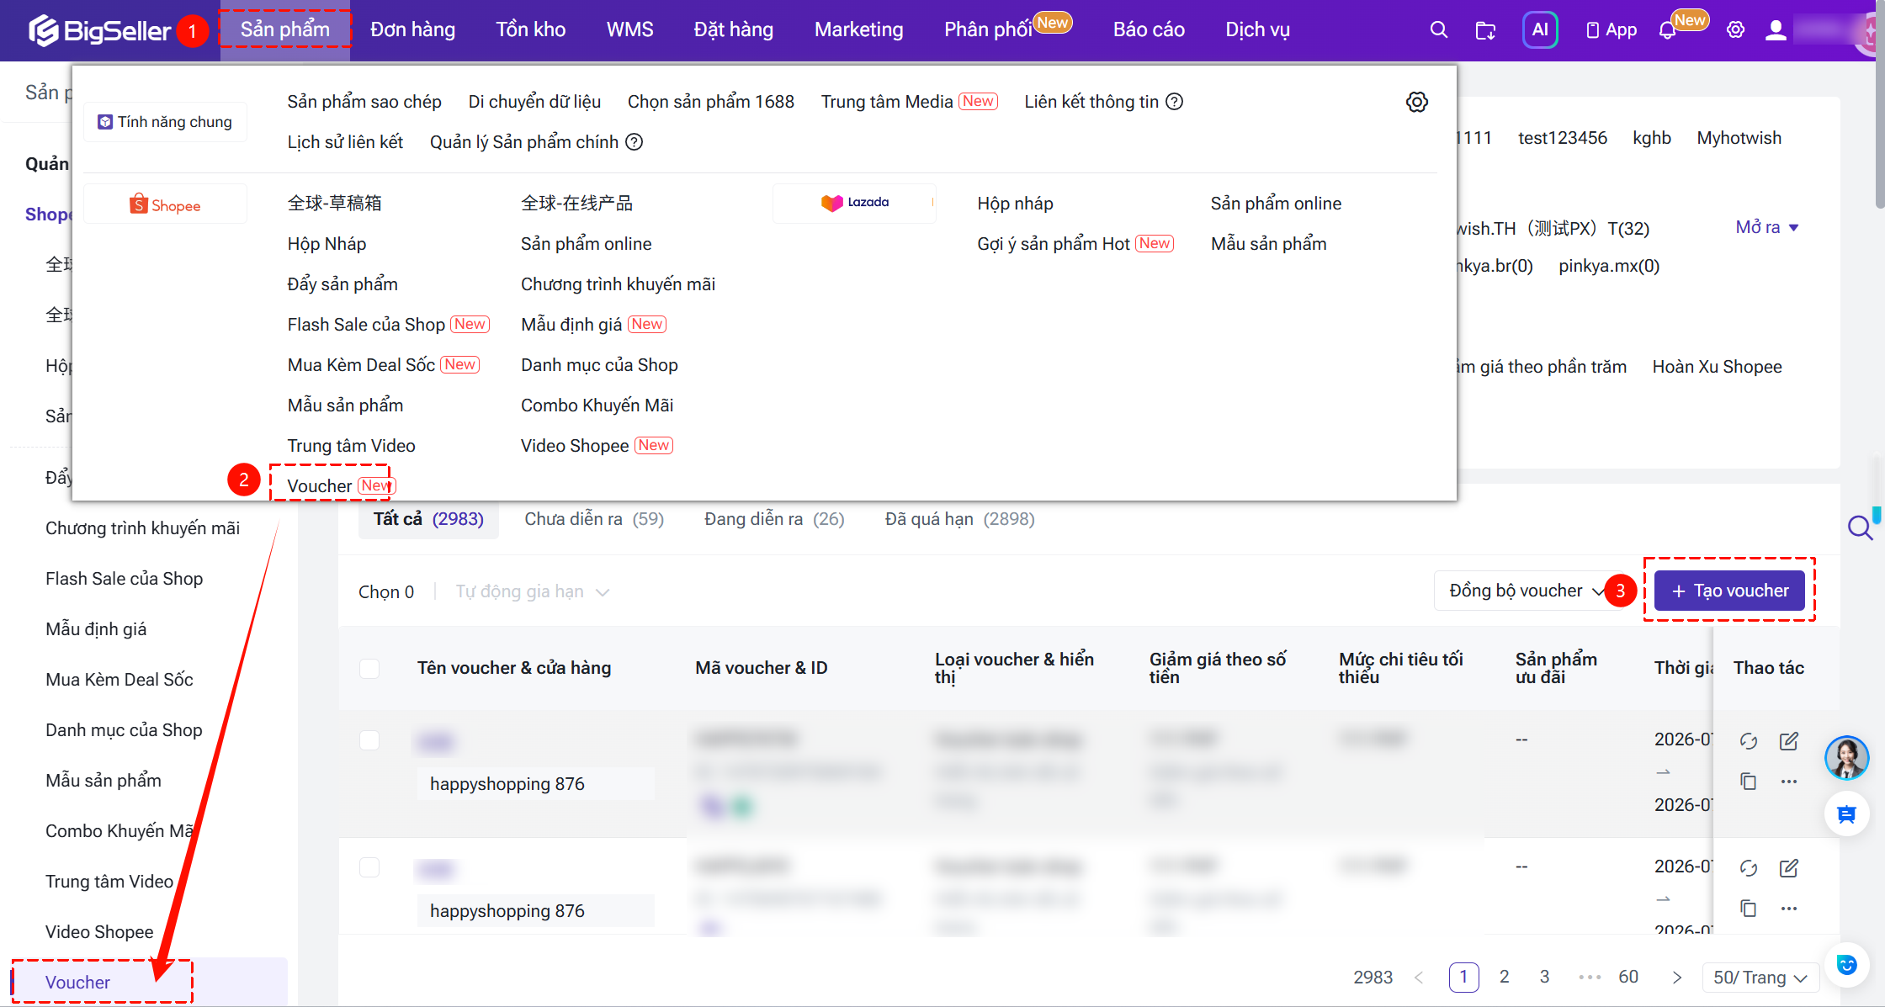Open the 50/Trang page size dropdown

[x=1760, y=978]
